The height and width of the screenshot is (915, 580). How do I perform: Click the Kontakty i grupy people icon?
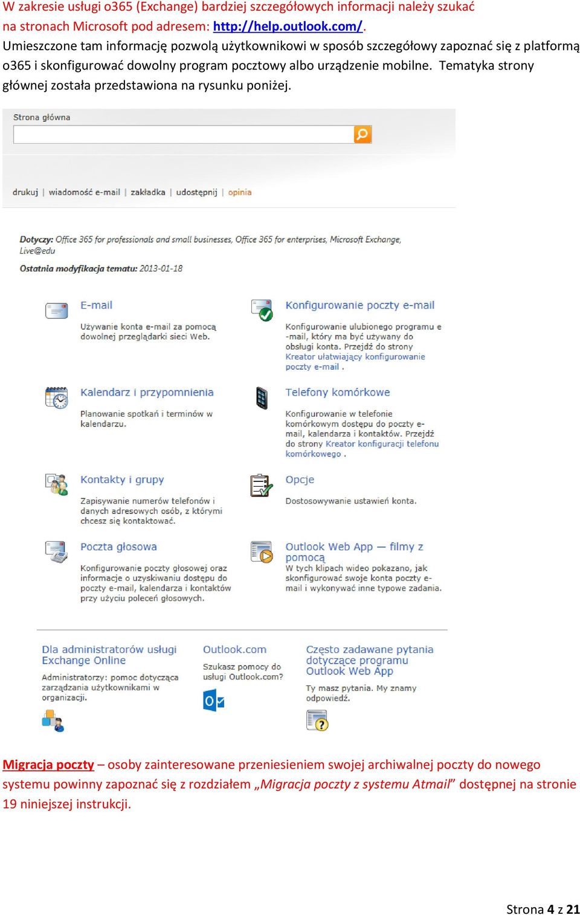[x=57, y=484]
